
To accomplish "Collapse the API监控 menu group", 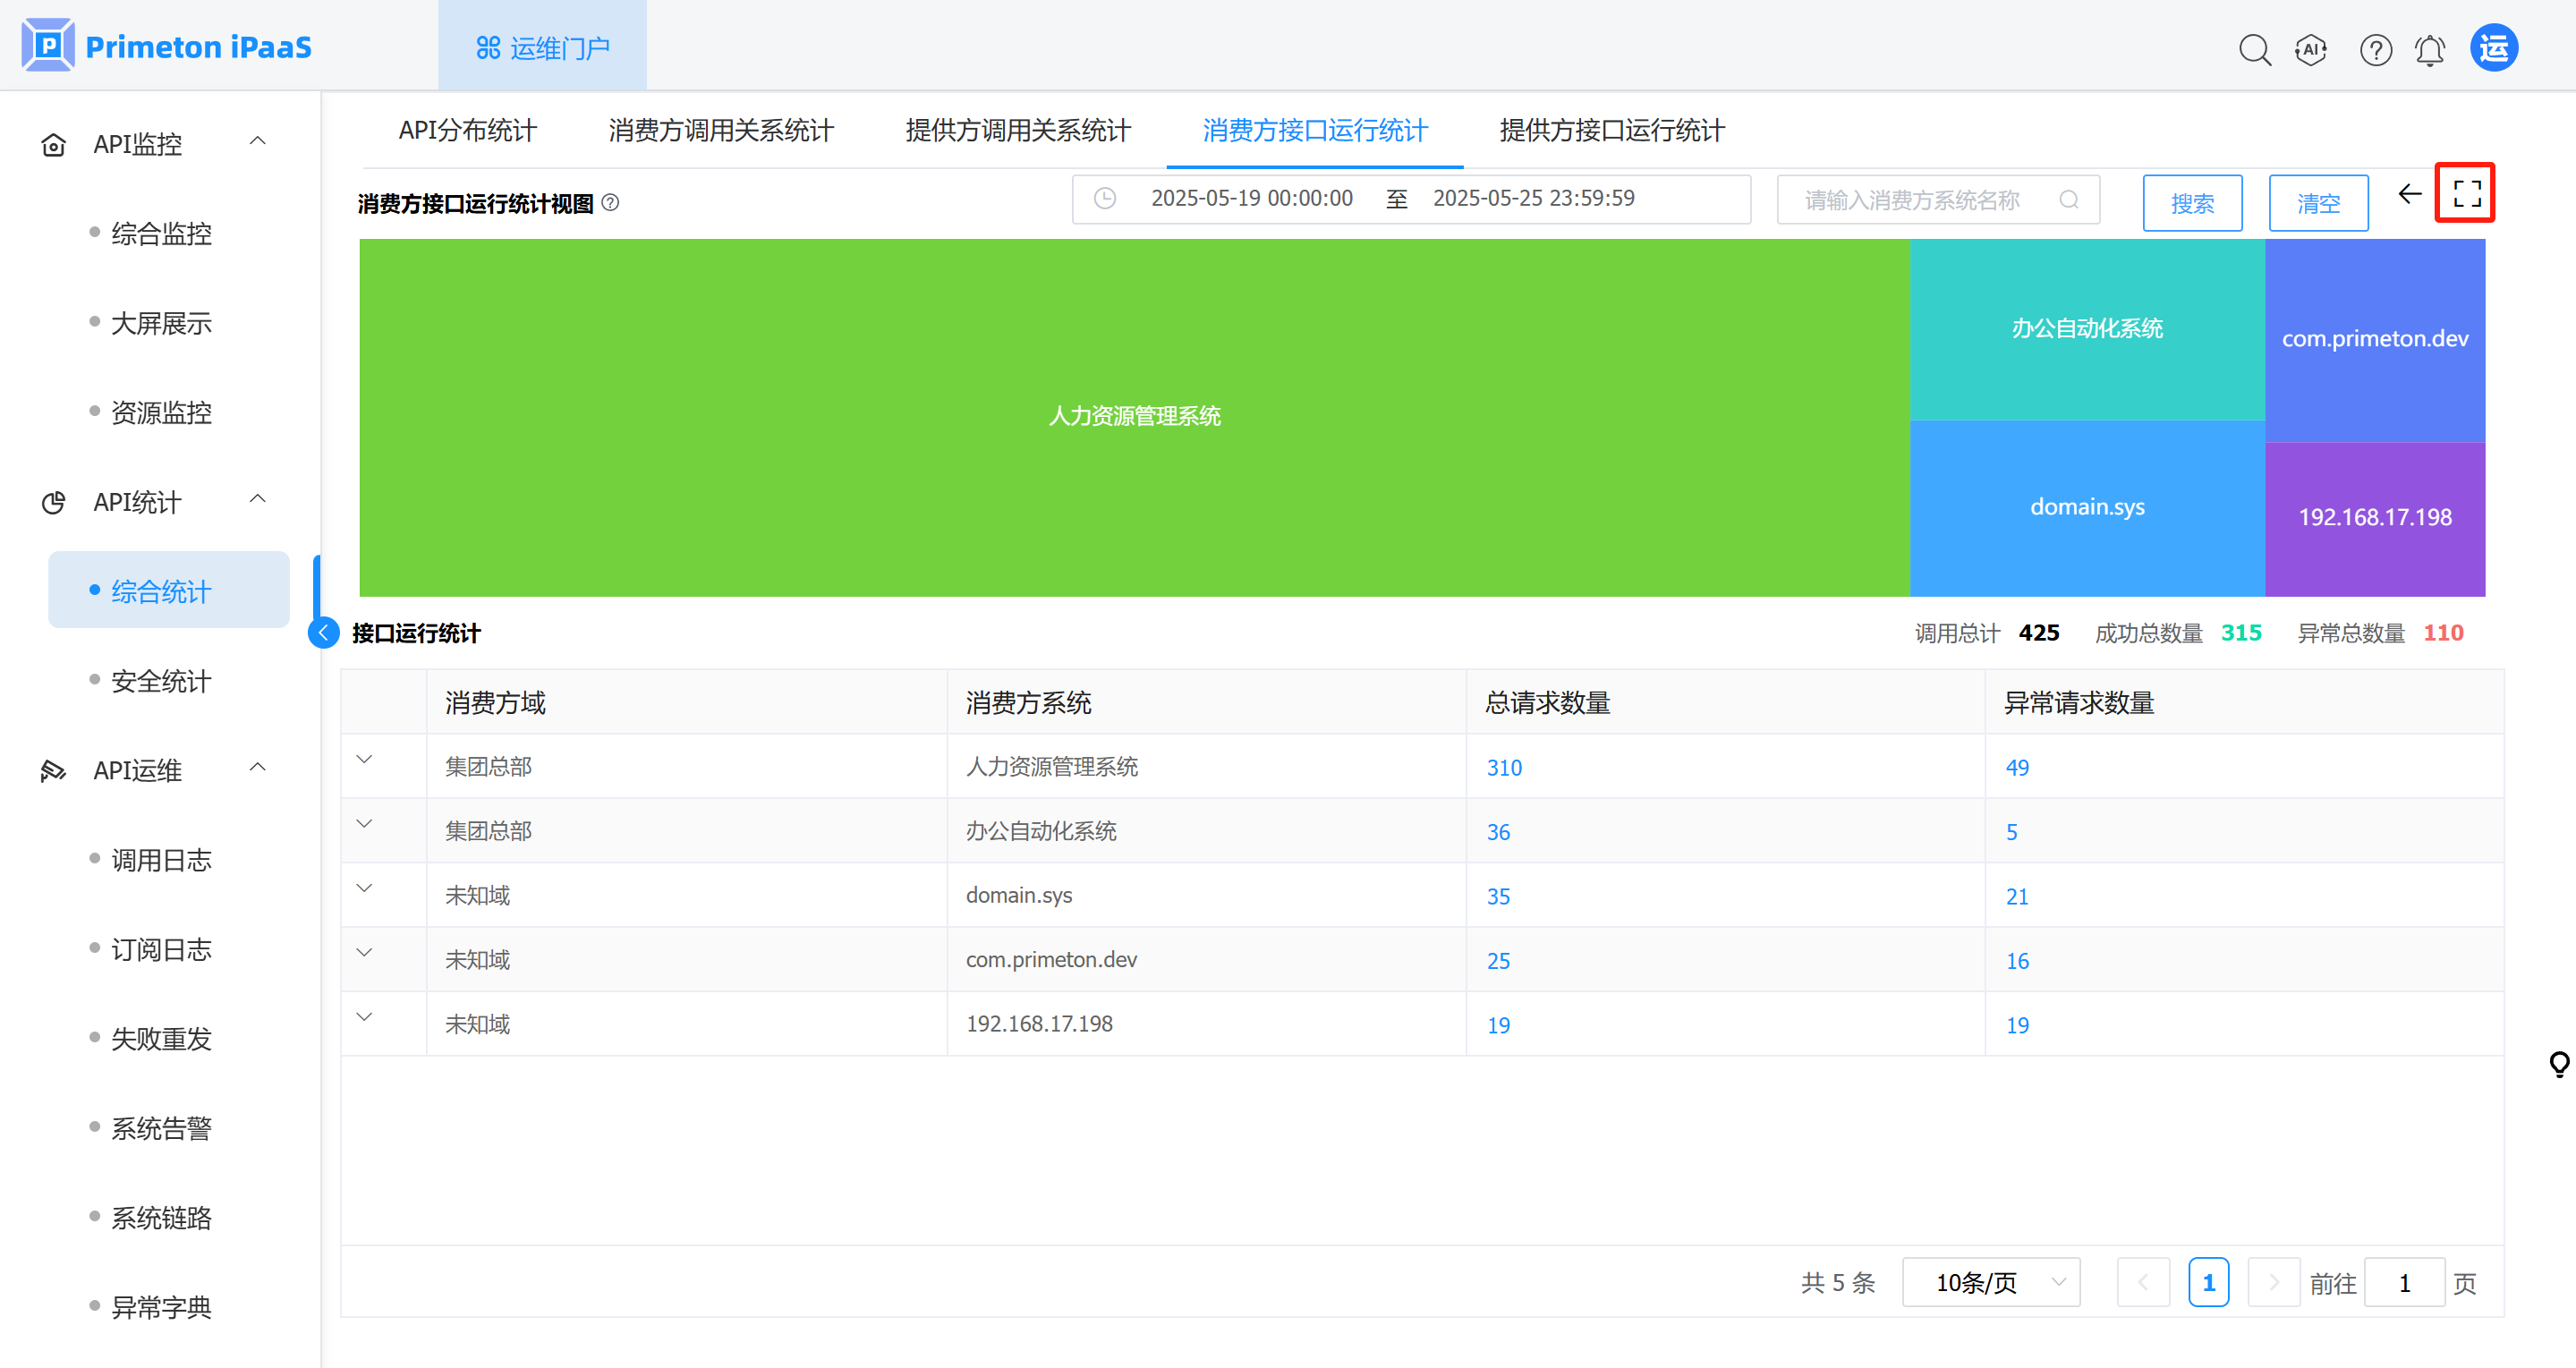I will 257,142.
